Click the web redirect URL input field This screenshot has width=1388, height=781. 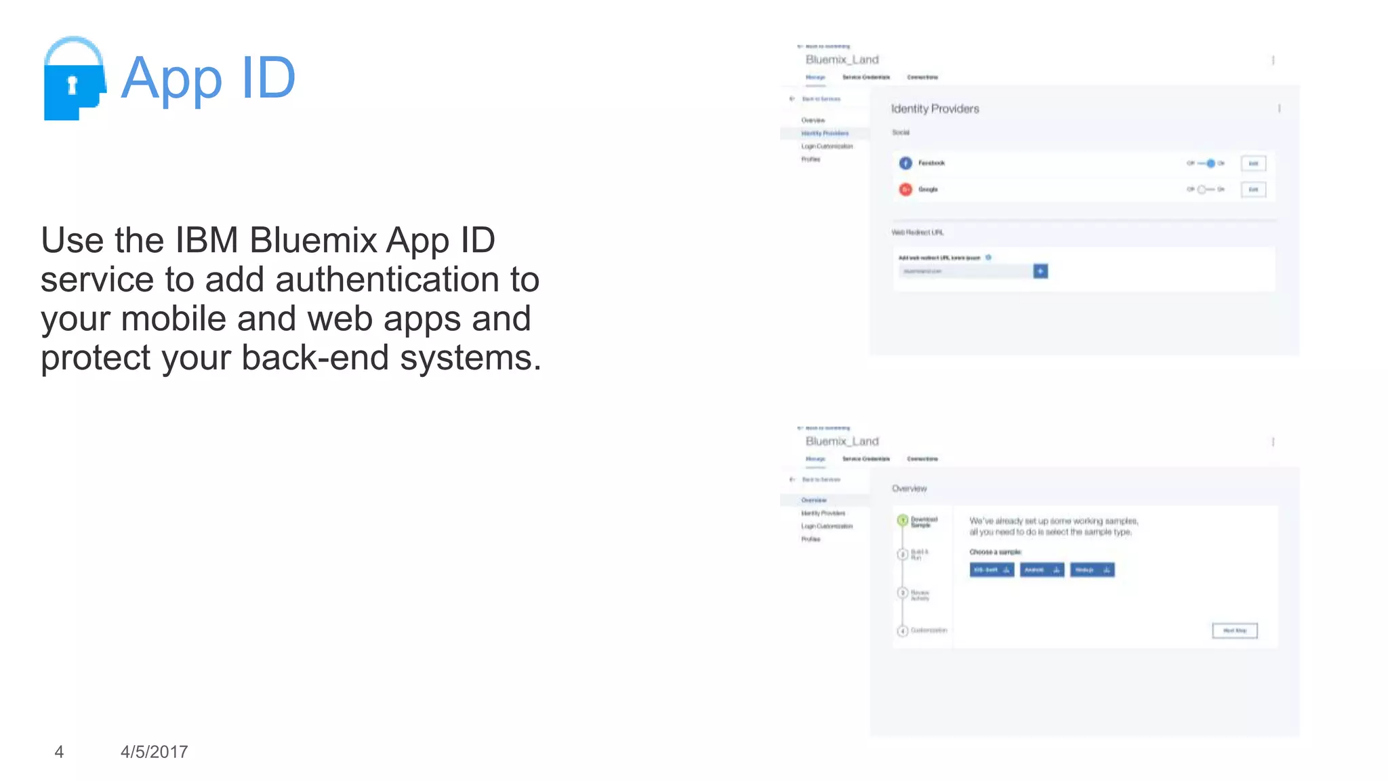[x=965, y=271]
